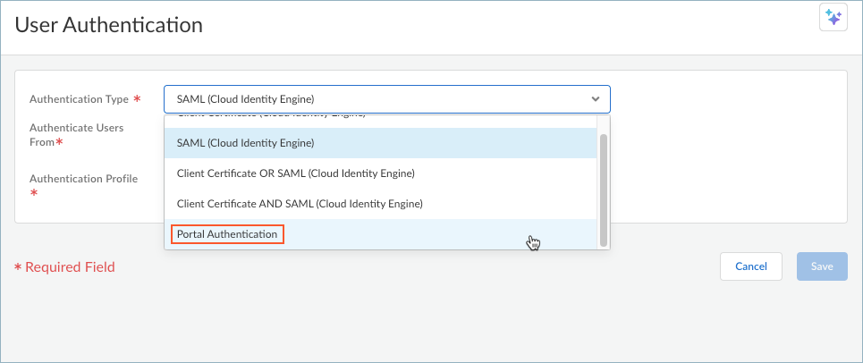Screen dimensions: 863x363
Task: Click the Required Field legend text
Action: (70, 266)
